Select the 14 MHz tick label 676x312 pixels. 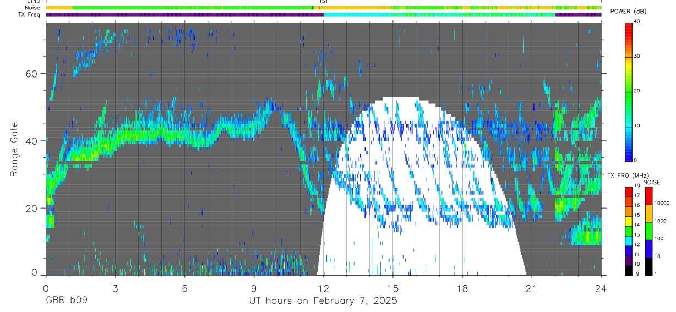pos(637,225)
